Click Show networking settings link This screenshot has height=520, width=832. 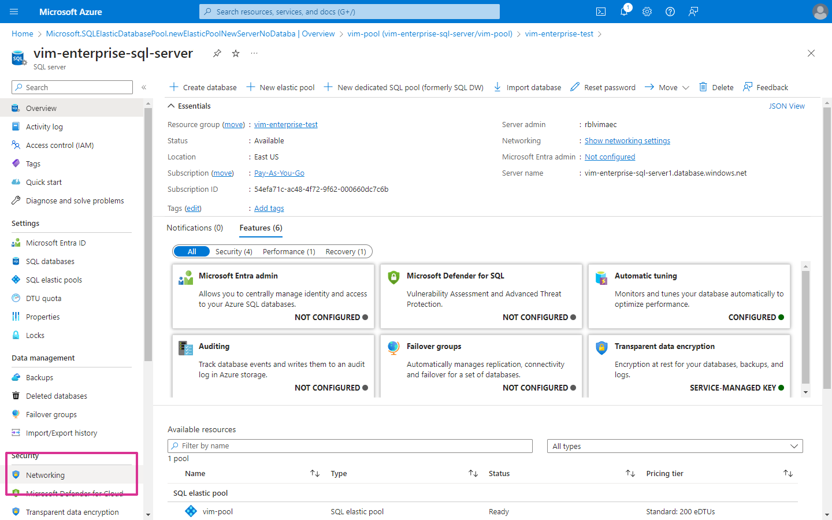(x=627, y=140)
